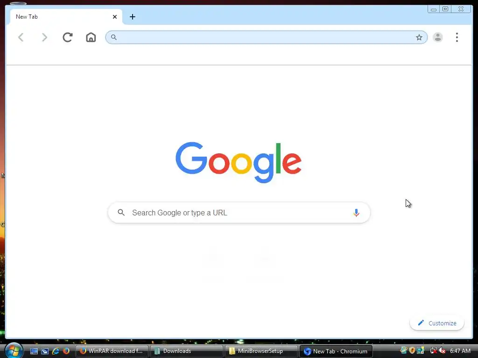Click the 6:47 AM clock
478x358 pixels.
[460, 351]
